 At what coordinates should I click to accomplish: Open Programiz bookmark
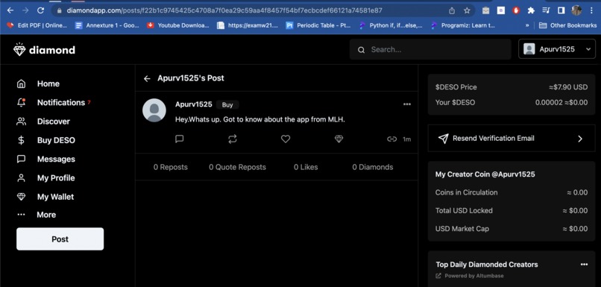pyautogui.click(x=462, y=25)
